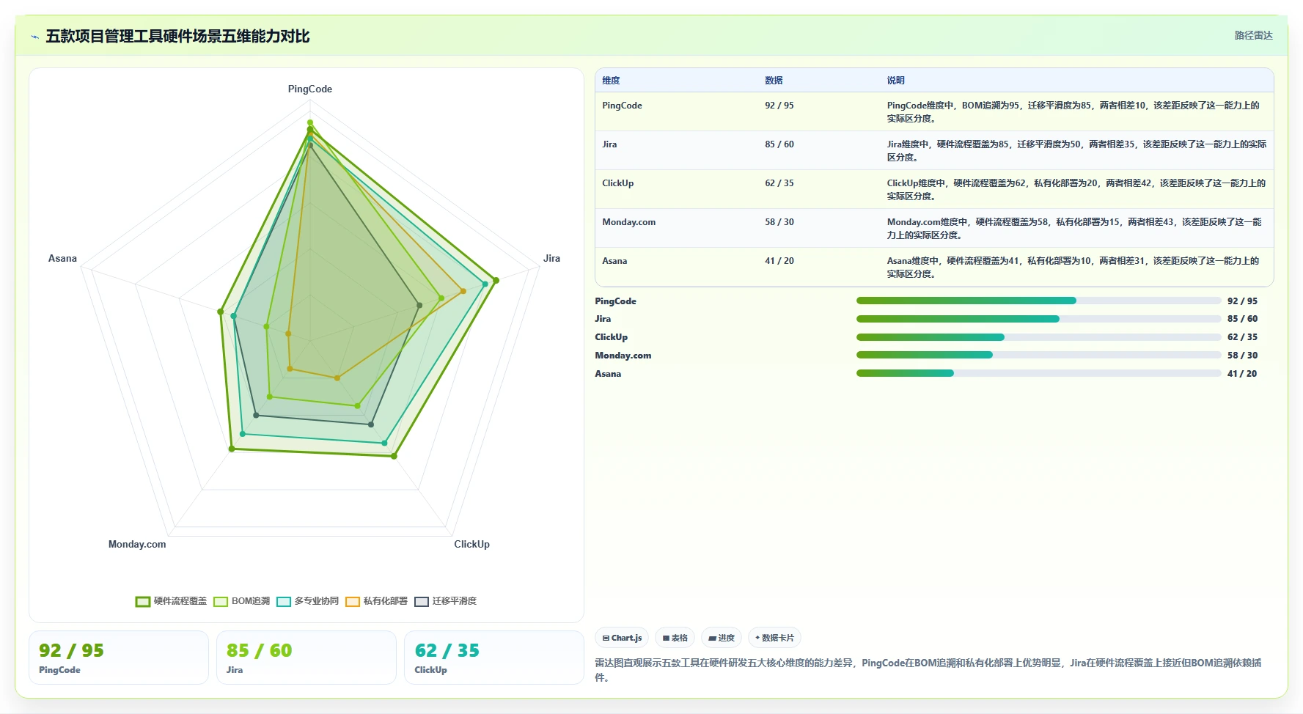
Task: Click the 58 / 30 value beside Monday.com bar
Action: (1242, 356)
